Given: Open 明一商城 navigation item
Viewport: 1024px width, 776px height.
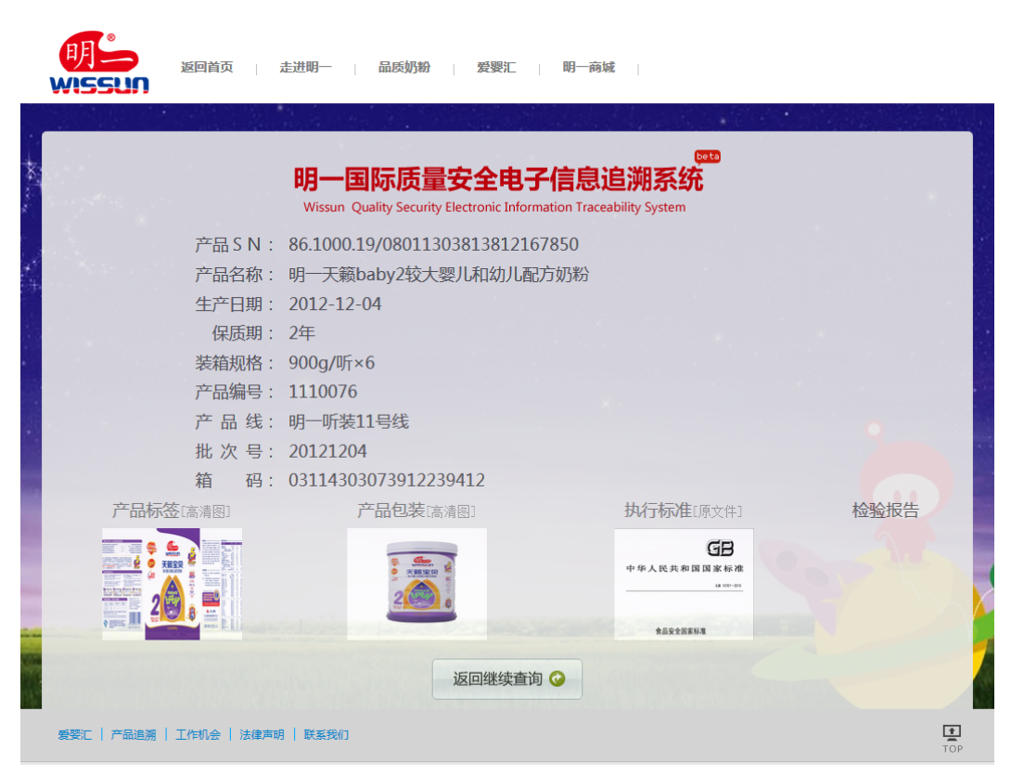Looking at the screenshot, I should click(588, 68).
